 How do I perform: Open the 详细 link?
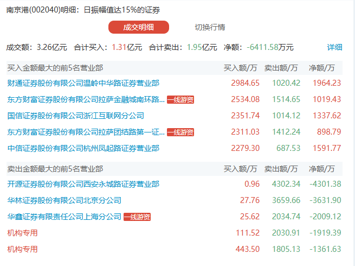click(x=334, y=47)
